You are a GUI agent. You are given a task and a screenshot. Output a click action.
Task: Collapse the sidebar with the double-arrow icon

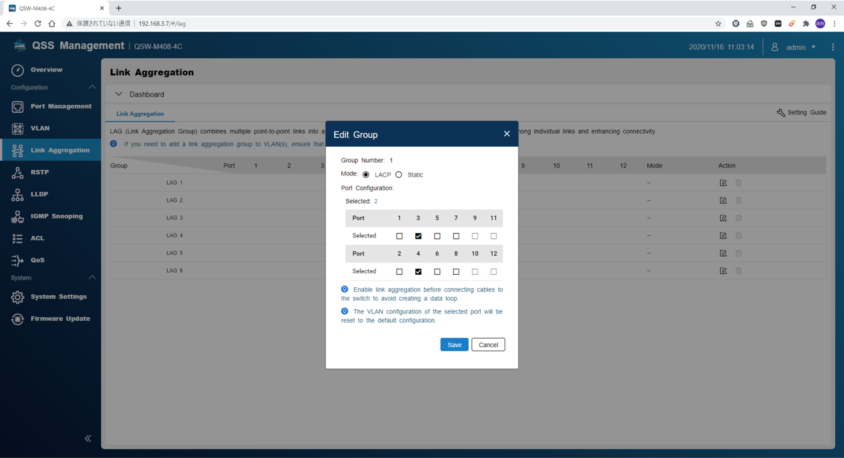click(x=88, y=439)
